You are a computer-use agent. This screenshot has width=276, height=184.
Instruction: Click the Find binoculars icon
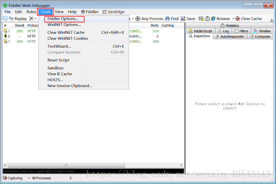coord(167,18)
